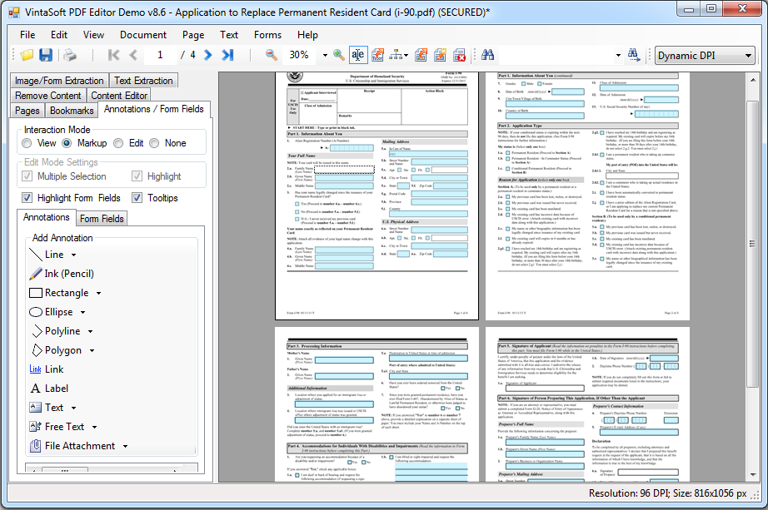Image resolution: width=768 pixels, height=510 pixels.
Task: Expand the File Attachment dropdown arrow
Action: point(126,447)
